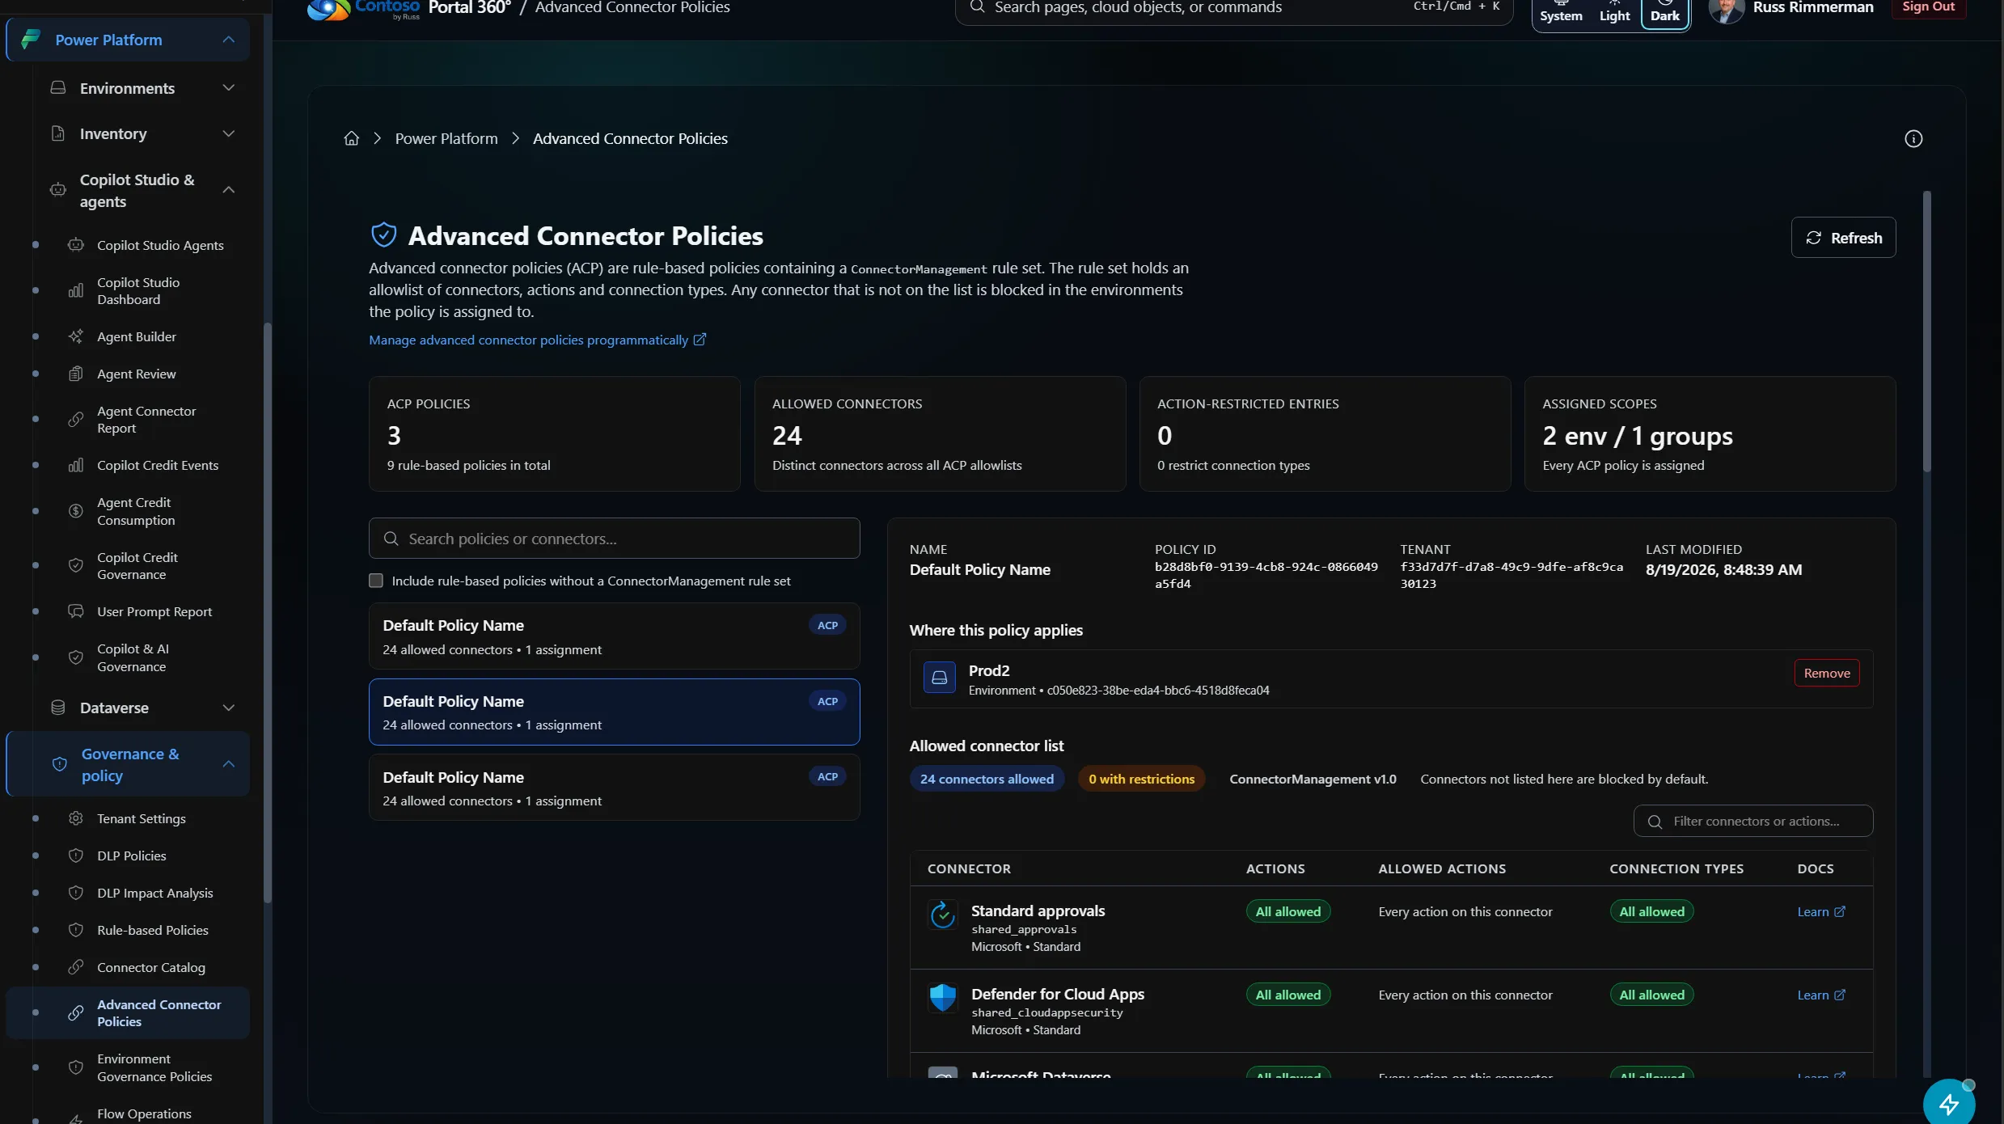Remove the Prod2 environment assignment

click(x=1826, y=673)
